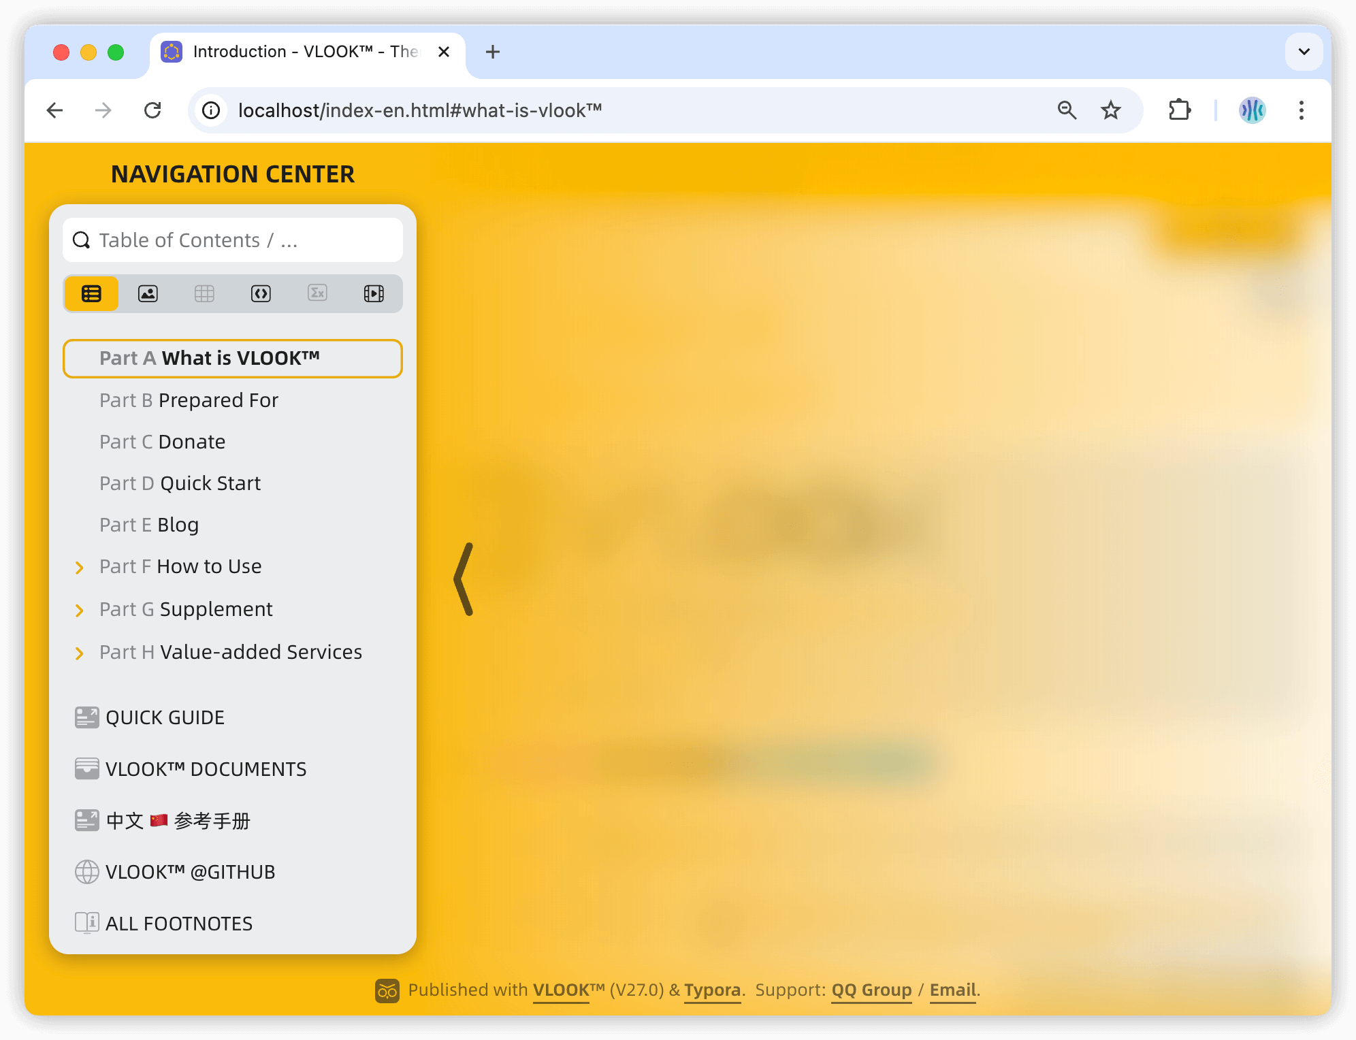The width and height of the screenshot is (1356, 1040).
Task: Open the 中文 参考手册 link
Action: 178,821
